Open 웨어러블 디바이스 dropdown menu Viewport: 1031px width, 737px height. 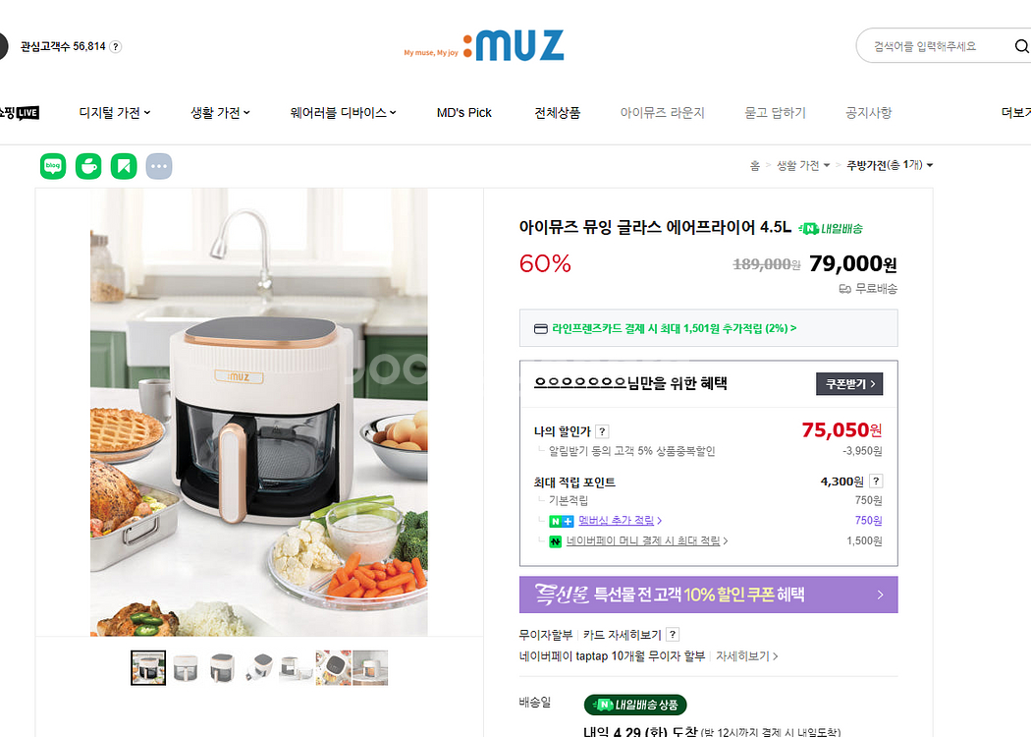(344, 113)
